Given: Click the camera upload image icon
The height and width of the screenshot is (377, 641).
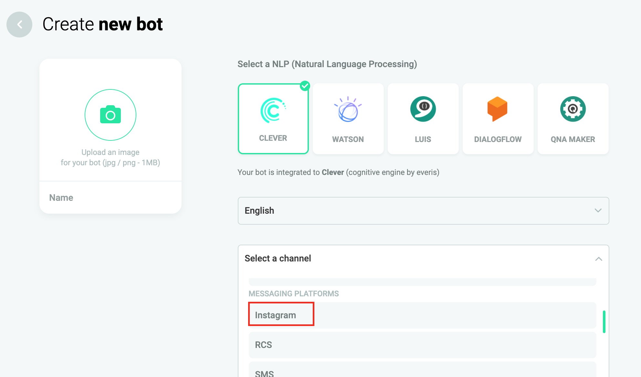Looking at the screenshot, I should [x=110, y=115].
